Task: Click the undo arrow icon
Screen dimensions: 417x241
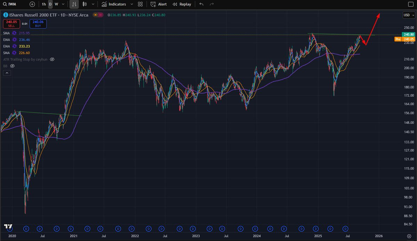Action: (x=202, y=4)
